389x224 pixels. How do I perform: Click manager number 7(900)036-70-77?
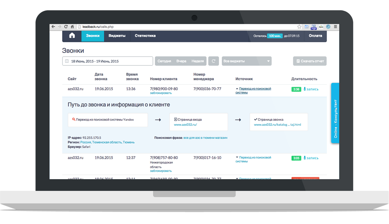pos(207,89)
